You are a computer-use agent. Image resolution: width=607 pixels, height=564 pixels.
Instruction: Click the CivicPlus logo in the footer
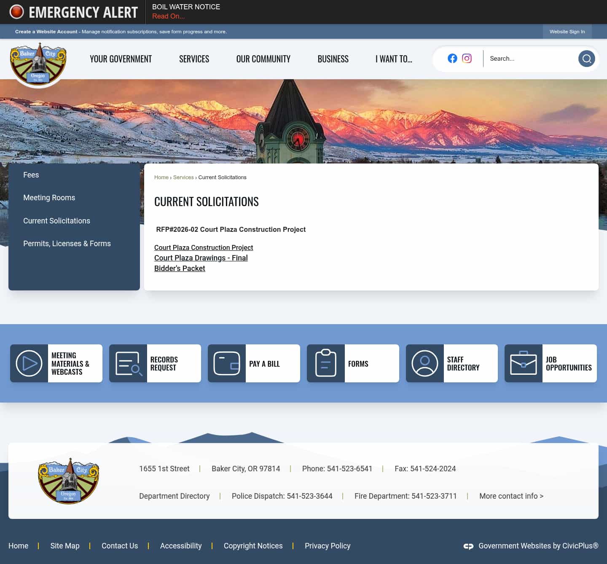click(x=468, y=546)
